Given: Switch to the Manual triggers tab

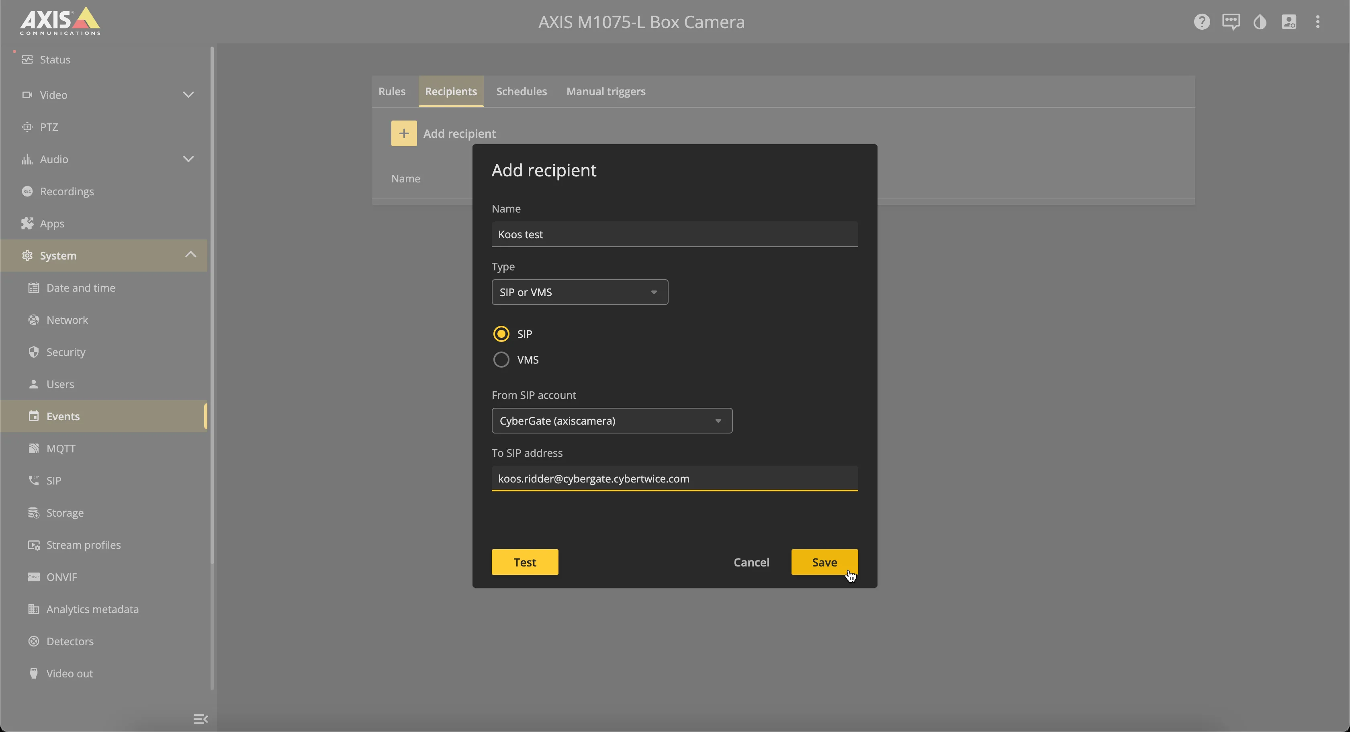Looking at the screenshot, I should [606, 91].
